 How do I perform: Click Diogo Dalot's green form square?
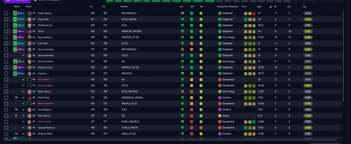point(245,20)
